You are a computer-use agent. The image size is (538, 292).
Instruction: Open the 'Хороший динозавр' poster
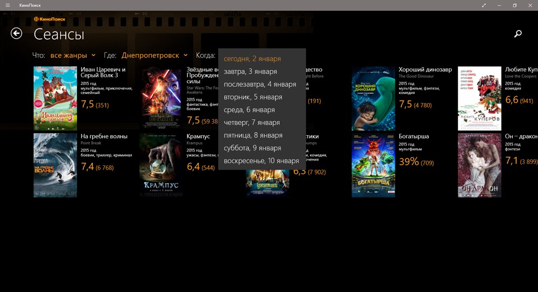pyautogui.click(x=373, y=98)
